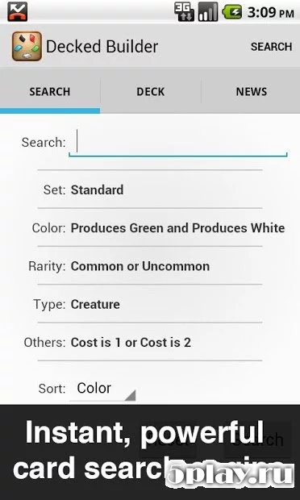Viewport: 300px width, 500px height.
Task: Tap the battery charging icon
Action: [x=231, y=12]
